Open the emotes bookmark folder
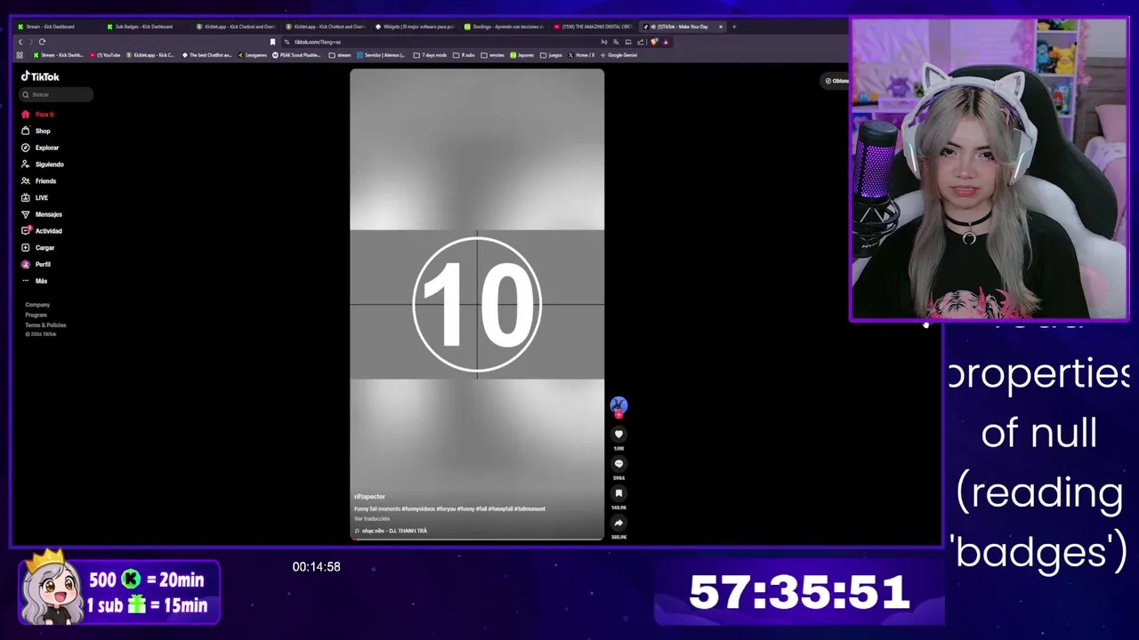The height and width of the screenshot is (640, 1139). (492, 55)
